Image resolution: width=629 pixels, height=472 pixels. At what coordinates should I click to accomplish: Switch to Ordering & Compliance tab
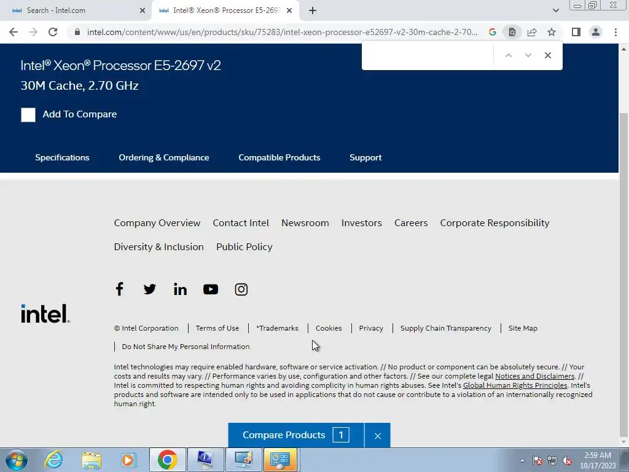pyautogui.click(x=163, y=157)
